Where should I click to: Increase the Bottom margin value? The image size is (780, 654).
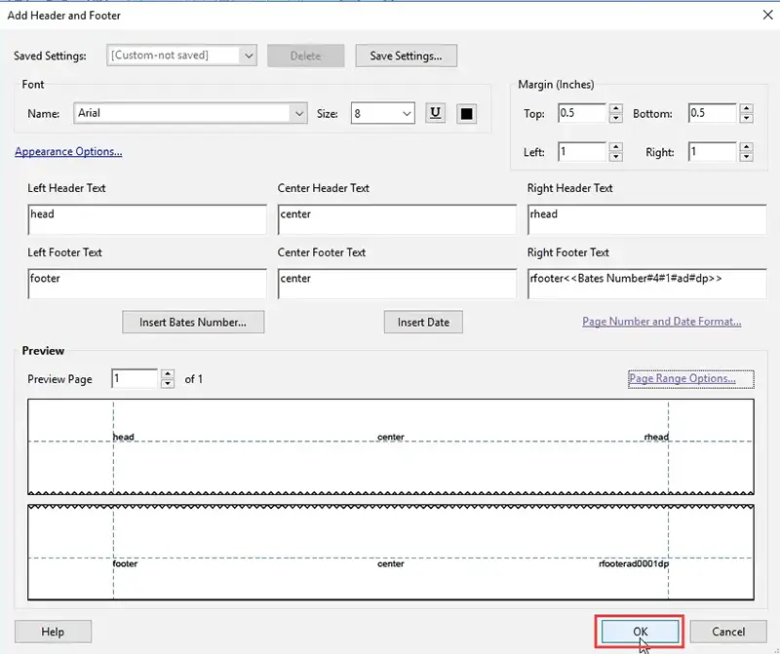[746, 108]
